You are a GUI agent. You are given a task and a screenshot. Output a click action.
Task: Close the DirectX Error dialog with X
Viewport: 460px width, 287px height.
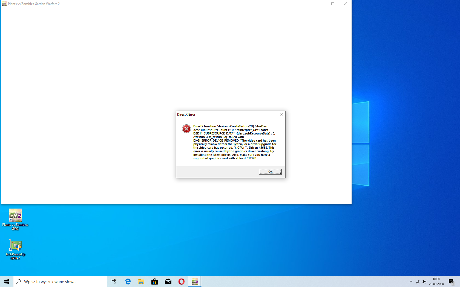click(x=281, y=115)
